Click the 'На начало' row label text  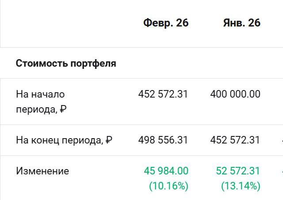coord(40,94)
